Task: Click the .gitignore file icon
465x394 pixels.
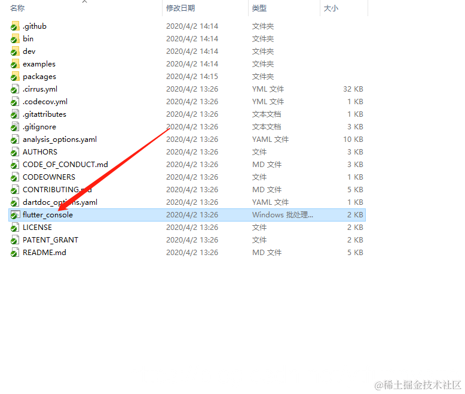Action: click(x=15, y=127)
